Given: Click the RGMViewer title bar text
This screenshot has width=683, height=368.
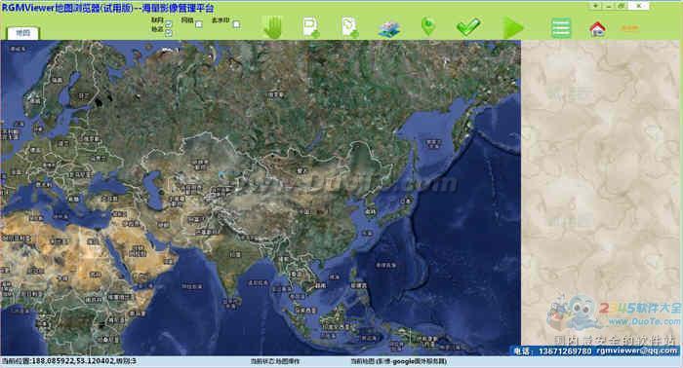Looking at the screenshot, I should point(107,8).
